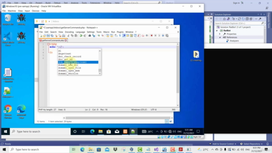Click the Replace icon in Notepad++ toolbar
This screenshot has width=272, height=153.
(x=93, y=36)
